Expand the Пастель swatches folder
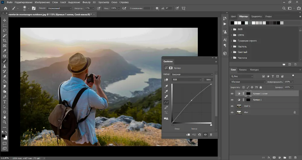302x160 pixels. [232, 46]
